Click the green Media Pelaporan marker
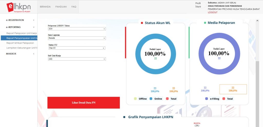This screenshot has height=127, width=263. tap(205, 23)
